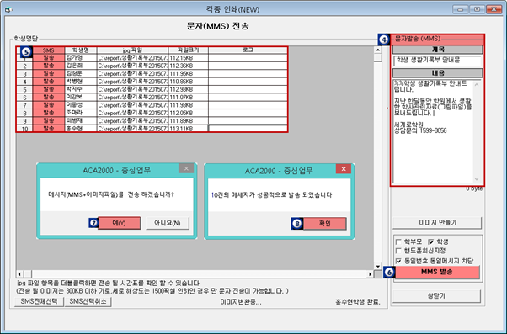
Task: Click the 0 byte counter under the message box
Action: point(474,188)
